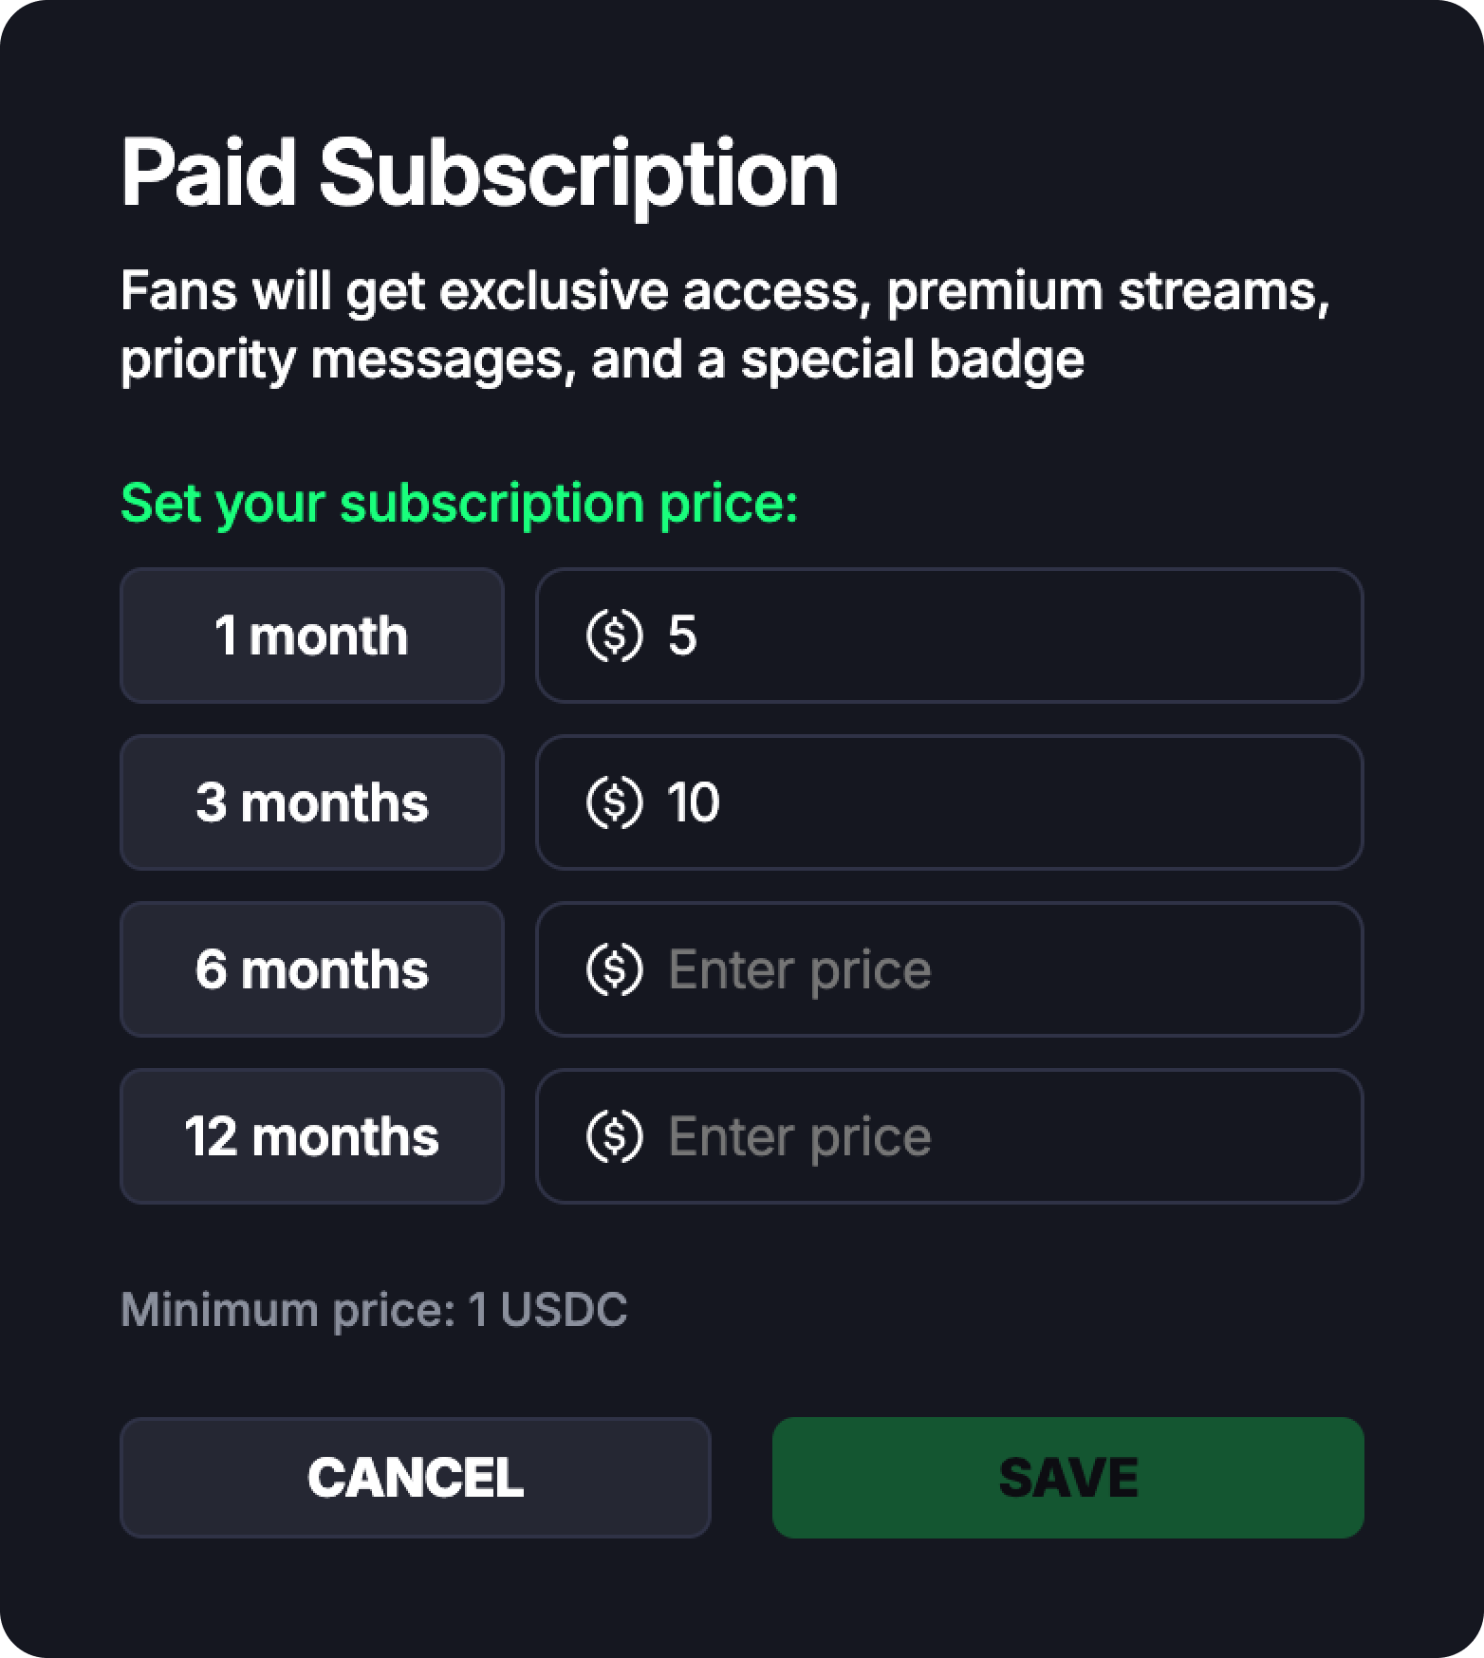1484x1658 pixels.
Task: Select the 3 months duration button
Action: coord(311,802)
